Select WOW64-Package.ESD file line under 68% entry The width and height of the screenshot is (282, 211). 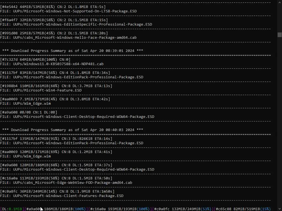click(77, 170)
